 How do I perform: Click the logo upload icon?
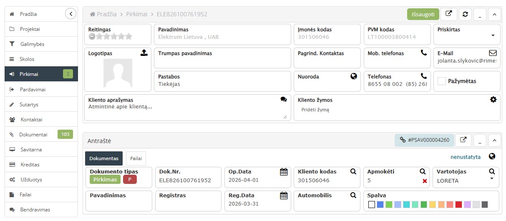click(x=144, y=53)
